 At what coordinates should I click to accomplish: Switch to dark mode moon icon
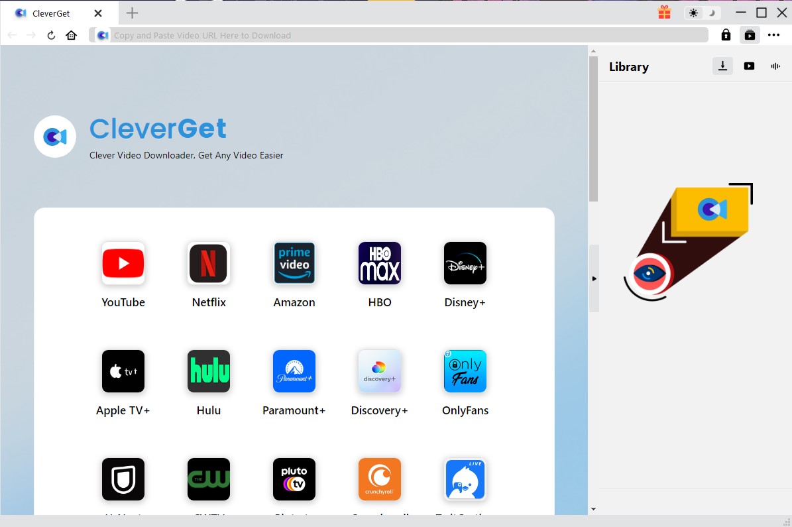pos(712,13)
